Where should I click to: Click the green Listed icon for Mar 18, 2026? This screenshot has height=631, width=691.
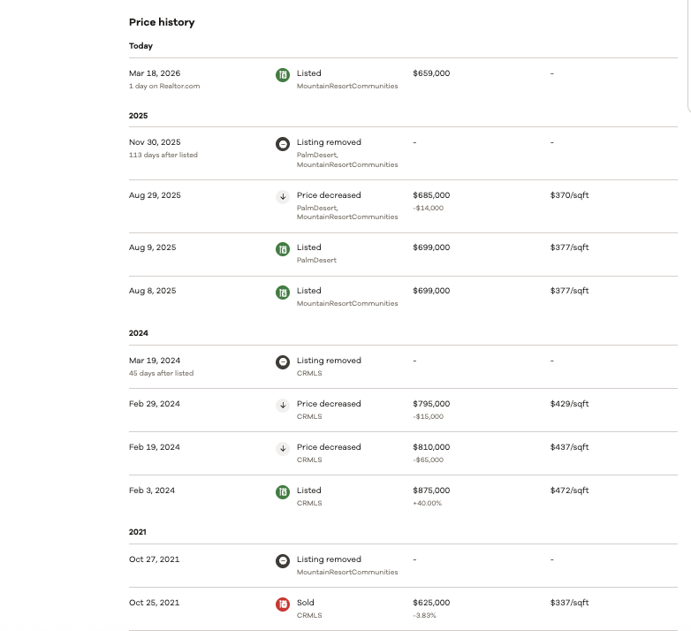coord(283,75)
